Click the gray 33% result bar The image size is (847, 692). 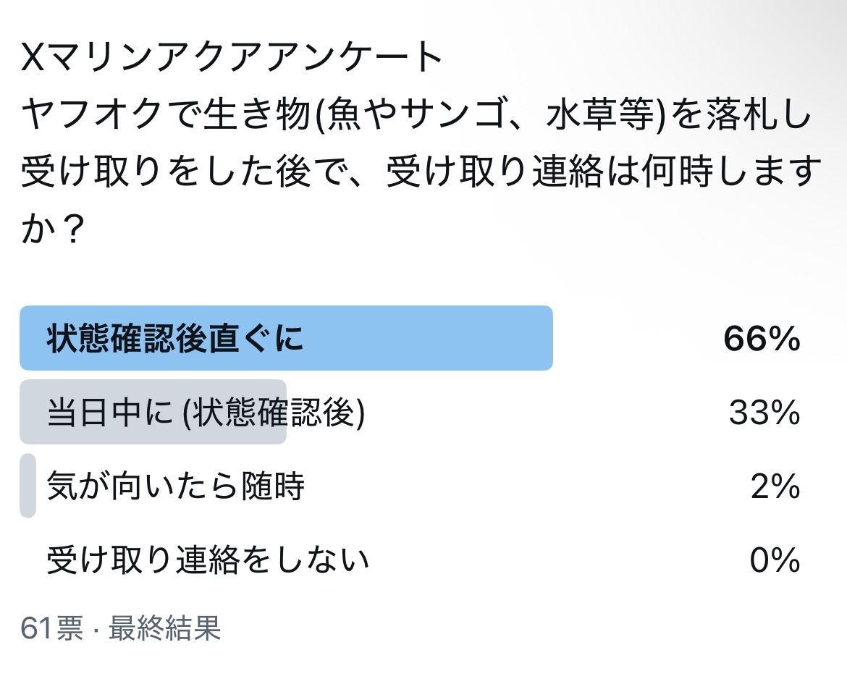pyautogui.click(x=153, y=412)
